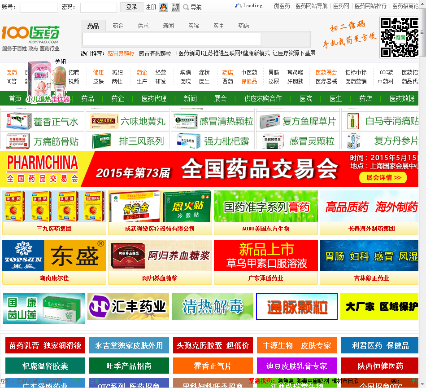
Task: Open the AOBO美国东方生物 ad card
Action: [x=266, y=212]
